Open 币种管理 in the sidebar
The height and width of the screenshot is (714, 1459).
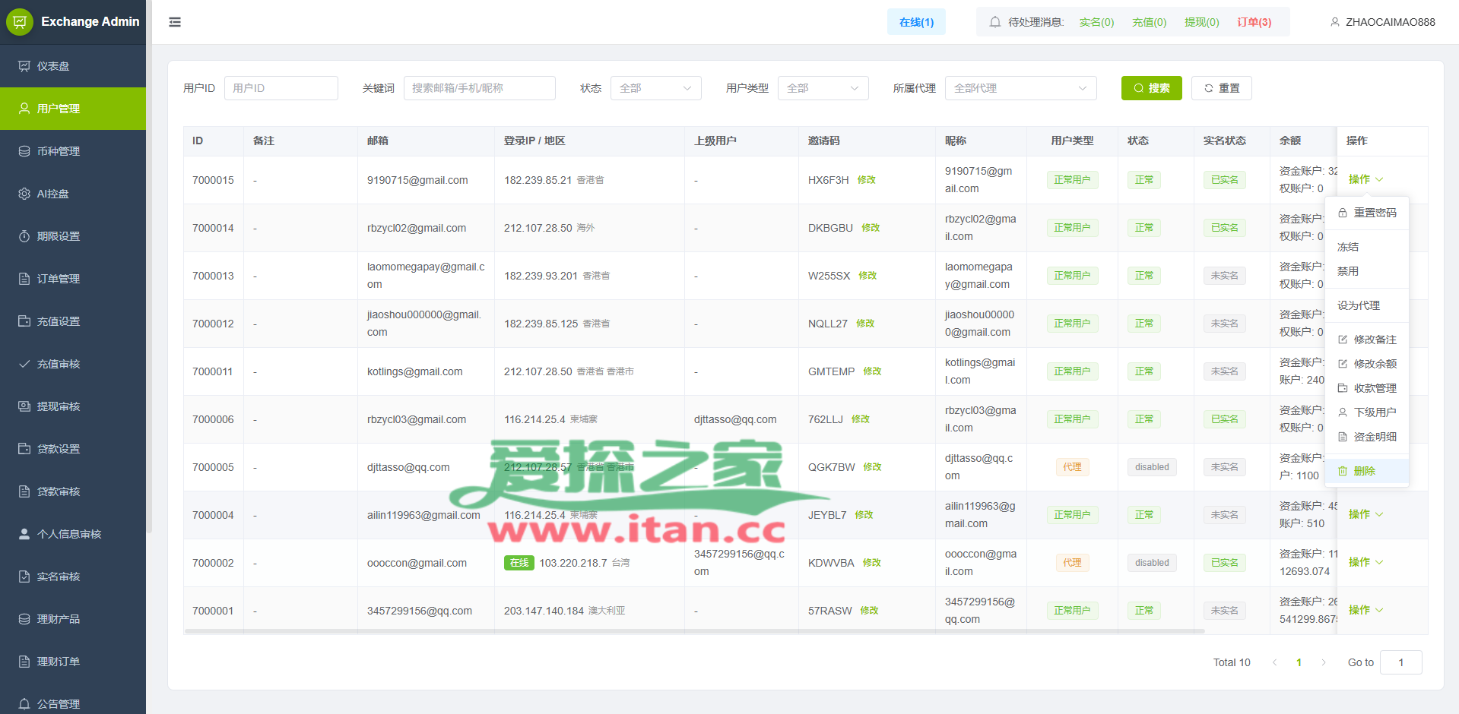click(59, 151)
